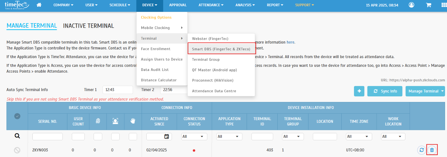
Task: Open the REPORT menu
Action: click(x=275, y=5)
